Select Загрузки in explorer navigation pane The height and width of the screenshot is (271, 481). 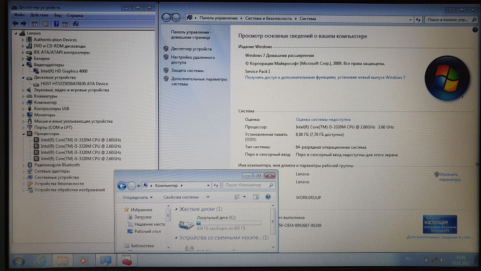tap(143, 217)
